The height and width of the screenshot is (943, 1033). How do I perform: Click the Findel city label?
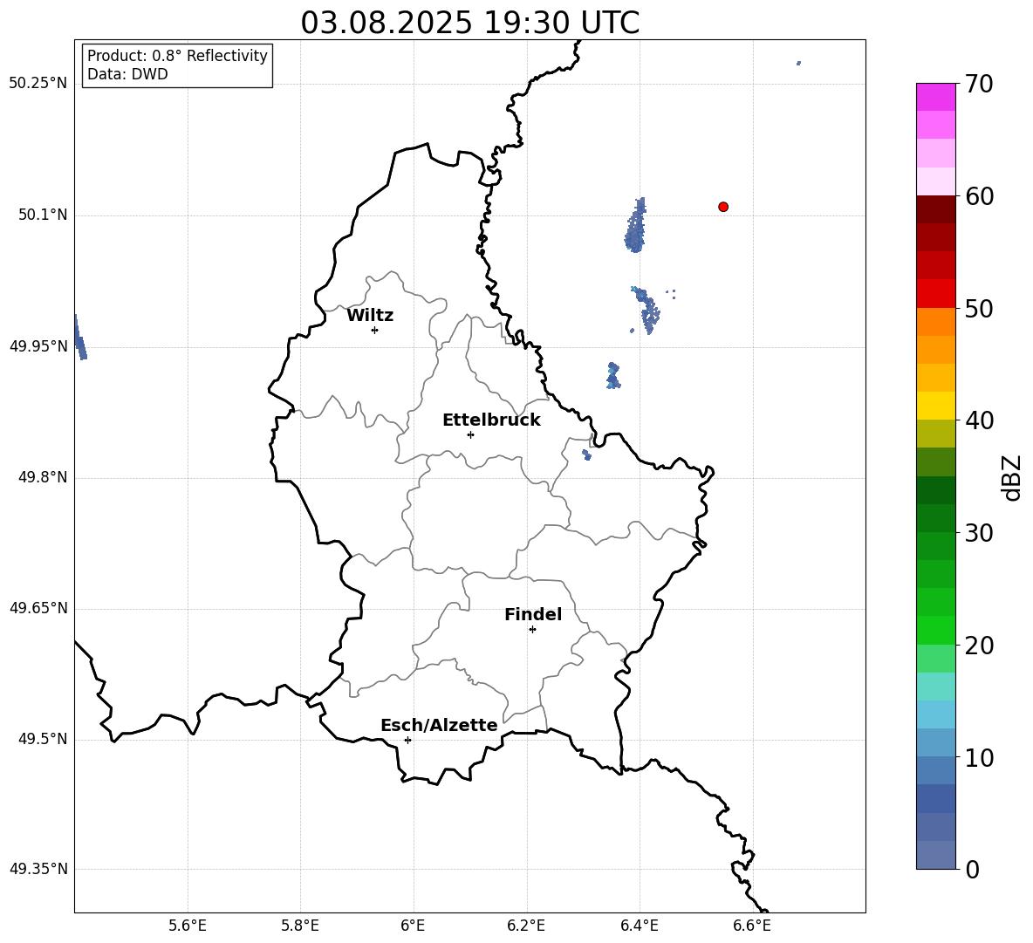coord(533,614)
